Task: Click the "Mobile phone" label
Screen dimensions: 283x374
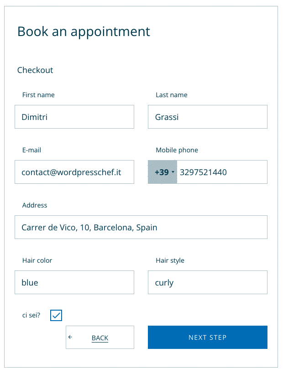Action: [177, 150]
